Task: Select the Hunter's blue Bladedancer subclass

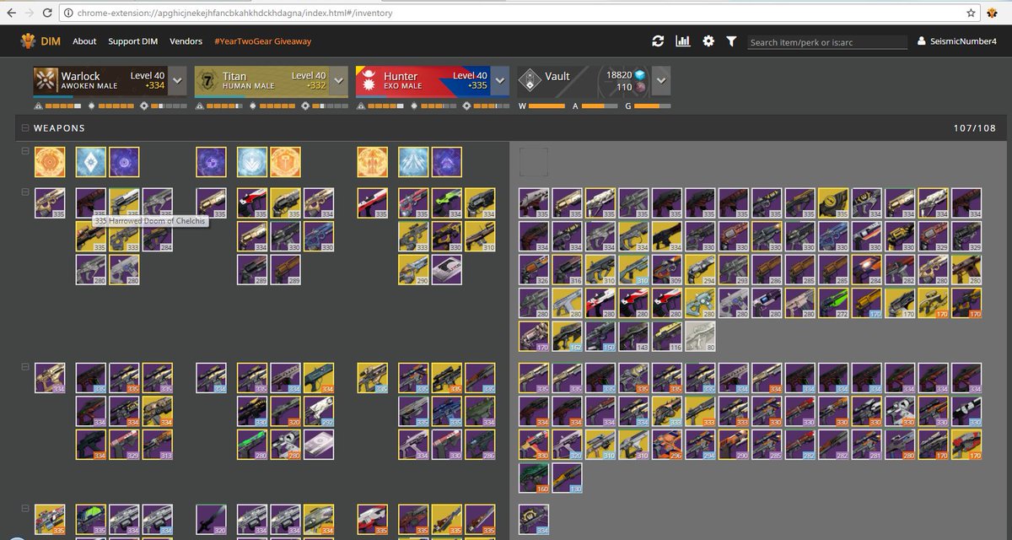Action: (x=414, y=162)
